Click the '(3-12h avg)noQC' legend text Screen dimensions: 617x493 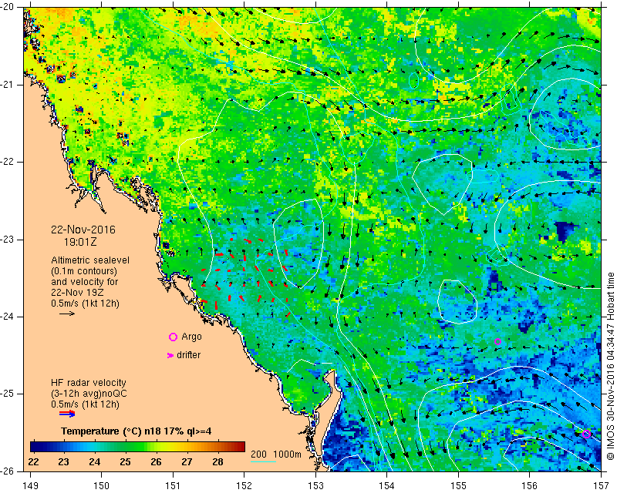tap(89, 394)
